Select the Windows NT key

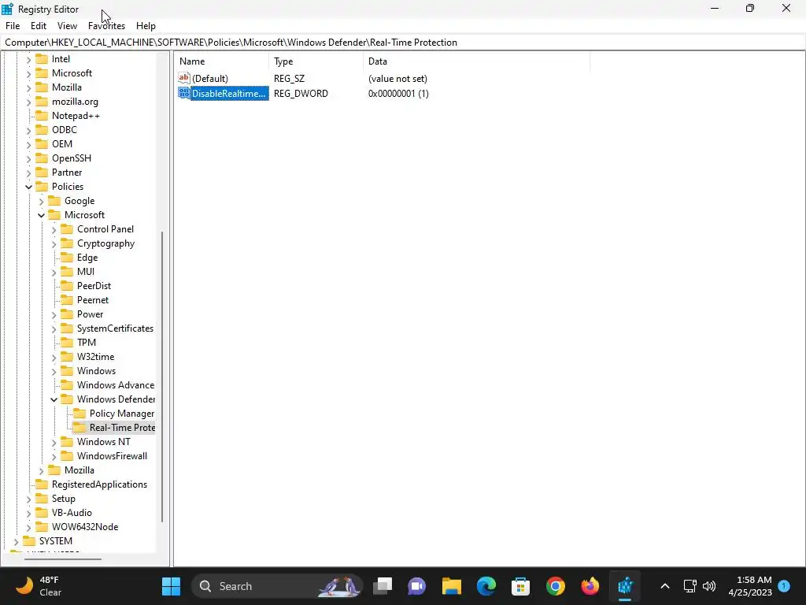coord(104,442)
